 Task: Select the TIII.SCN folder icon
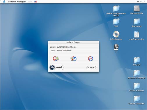(x=137, y=60)
